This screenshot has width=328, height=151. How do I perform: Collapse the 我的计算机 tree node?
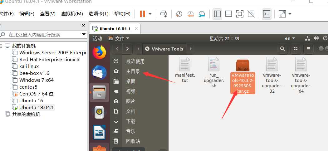point(2,46)
